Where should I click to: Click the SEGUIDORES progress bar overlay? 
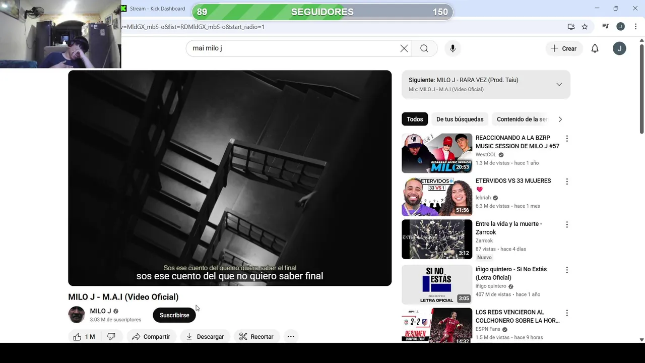click(x=322, y=12)
